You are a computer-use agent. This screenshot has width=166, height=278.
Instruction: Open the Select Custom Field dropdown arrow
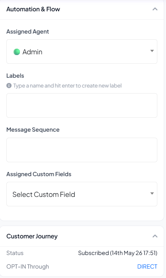tap(152, 194)
